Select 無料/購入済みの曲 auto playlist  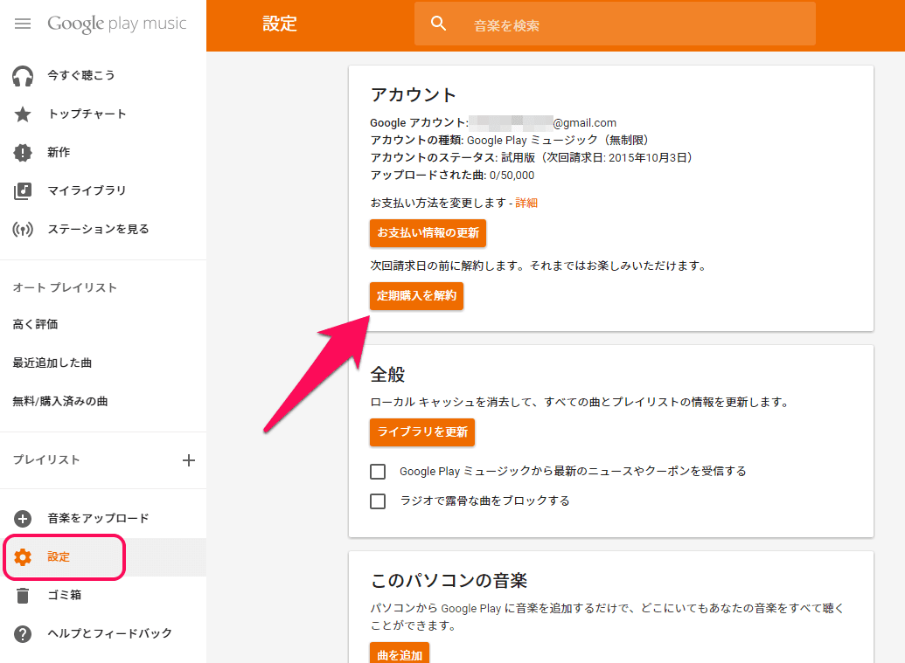(60, 401)
